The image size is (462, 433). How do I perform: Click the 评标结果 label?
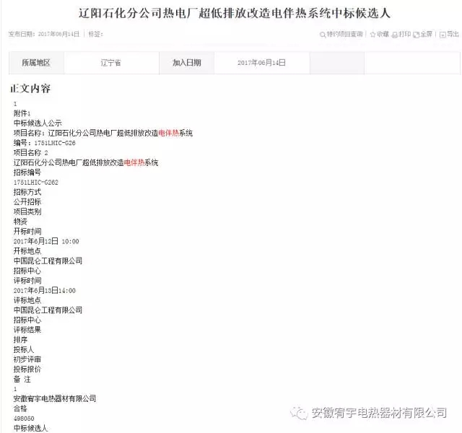[x=27, y=330]
